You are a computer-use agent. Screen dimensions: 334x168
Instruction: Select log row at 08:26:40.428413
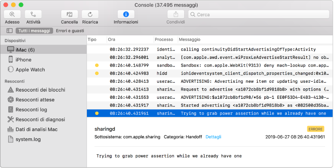click(x=210, y=81)
